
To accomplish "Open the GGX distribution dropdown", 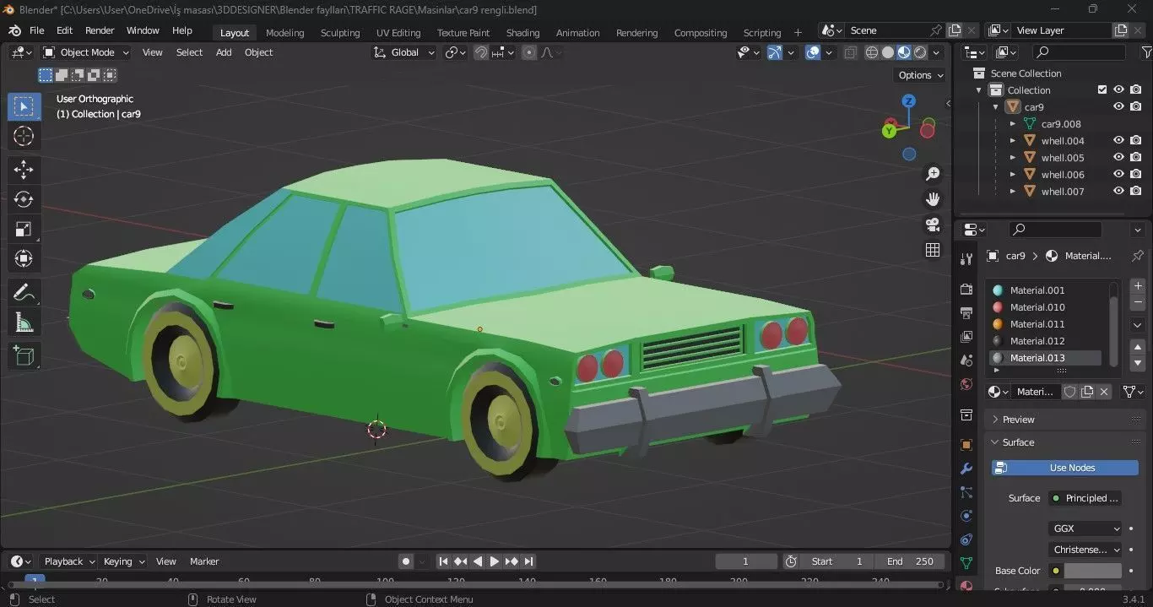I will point(1086,528).
